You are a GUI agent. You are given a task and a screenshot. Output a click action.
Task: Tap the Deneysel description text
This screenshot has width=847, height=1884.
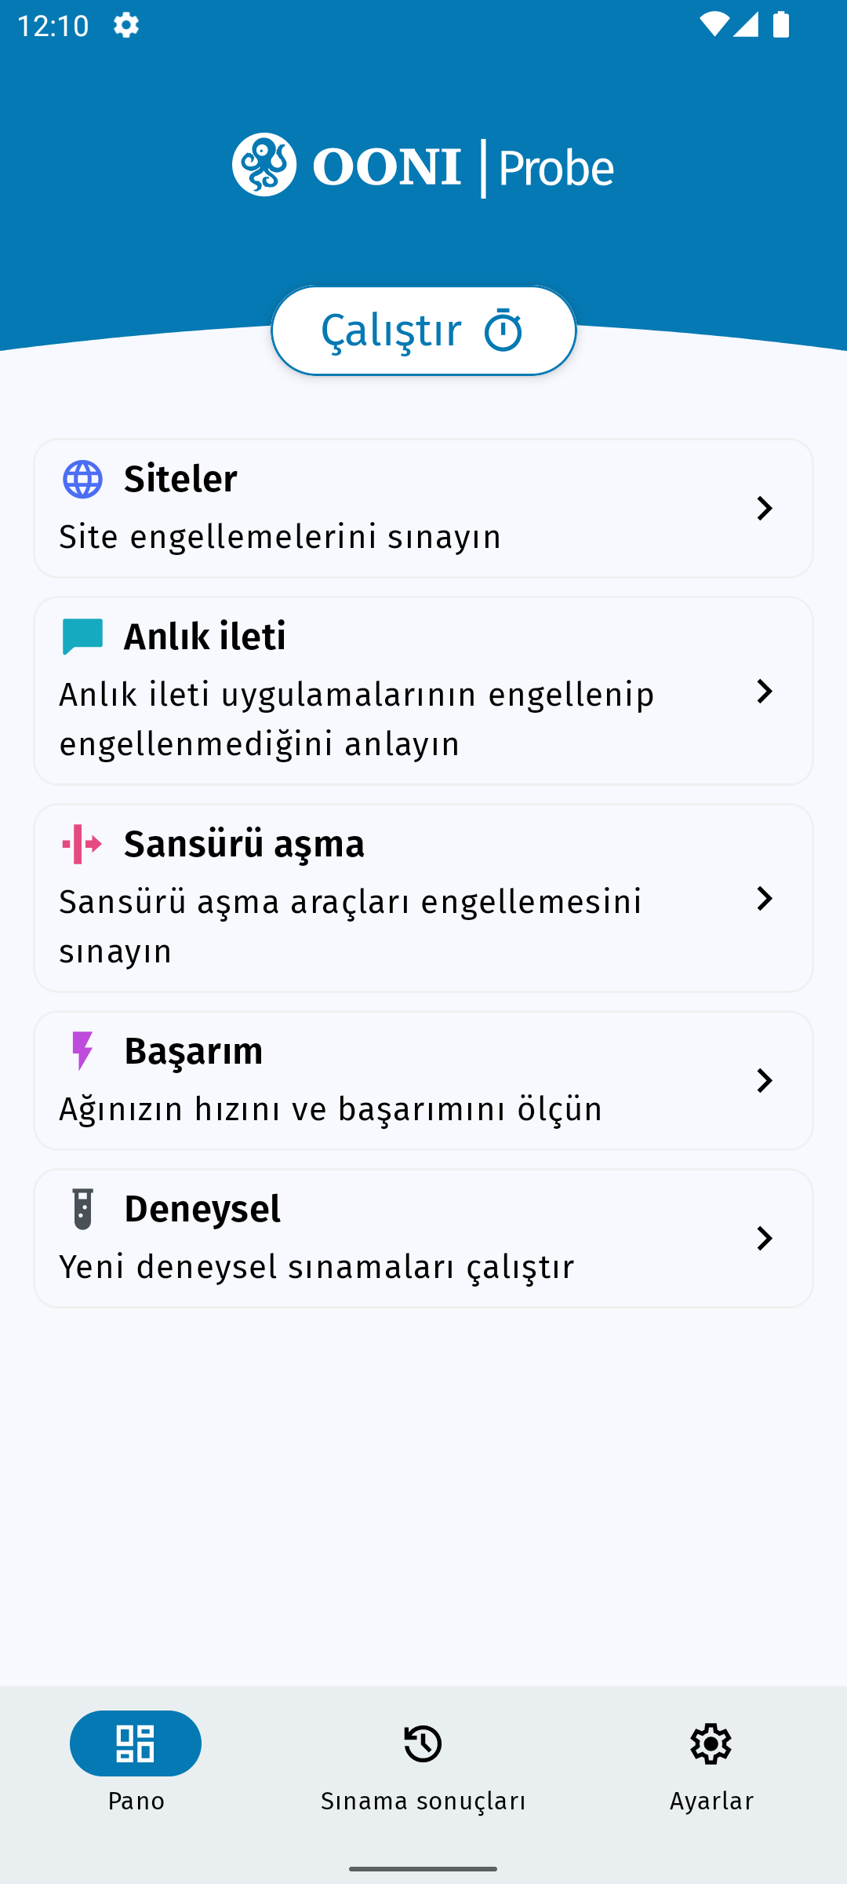pyautogui.click(x=317, y=1267)
